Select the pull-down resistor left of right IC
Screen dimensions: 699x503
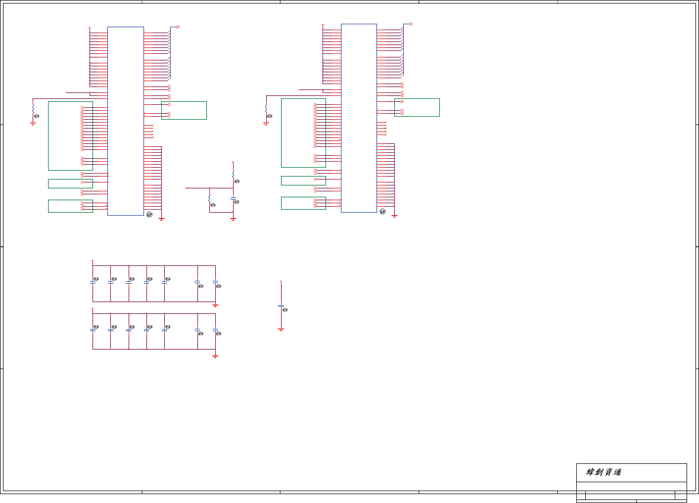coord(266,109)
